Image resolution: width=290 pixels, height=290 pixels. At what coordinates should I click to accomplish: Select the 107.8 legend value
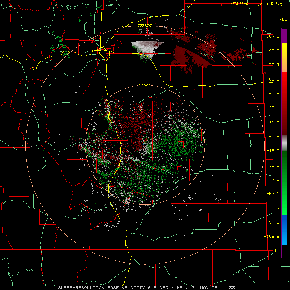(273, 36)
